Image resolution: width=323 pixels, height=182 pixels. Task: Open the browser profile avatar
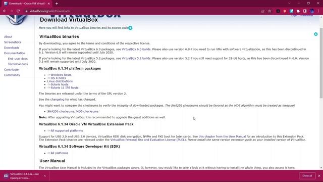click(312, 11)
